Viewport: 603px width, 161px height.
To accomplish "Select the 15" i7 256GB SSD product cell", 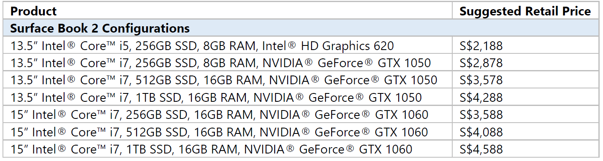I will pos(227,115).
